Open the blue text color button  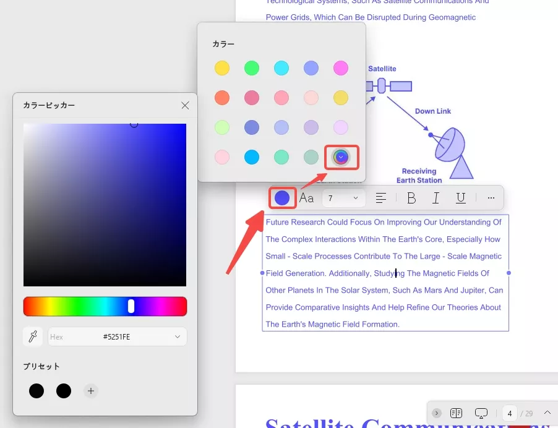[282, 198]
